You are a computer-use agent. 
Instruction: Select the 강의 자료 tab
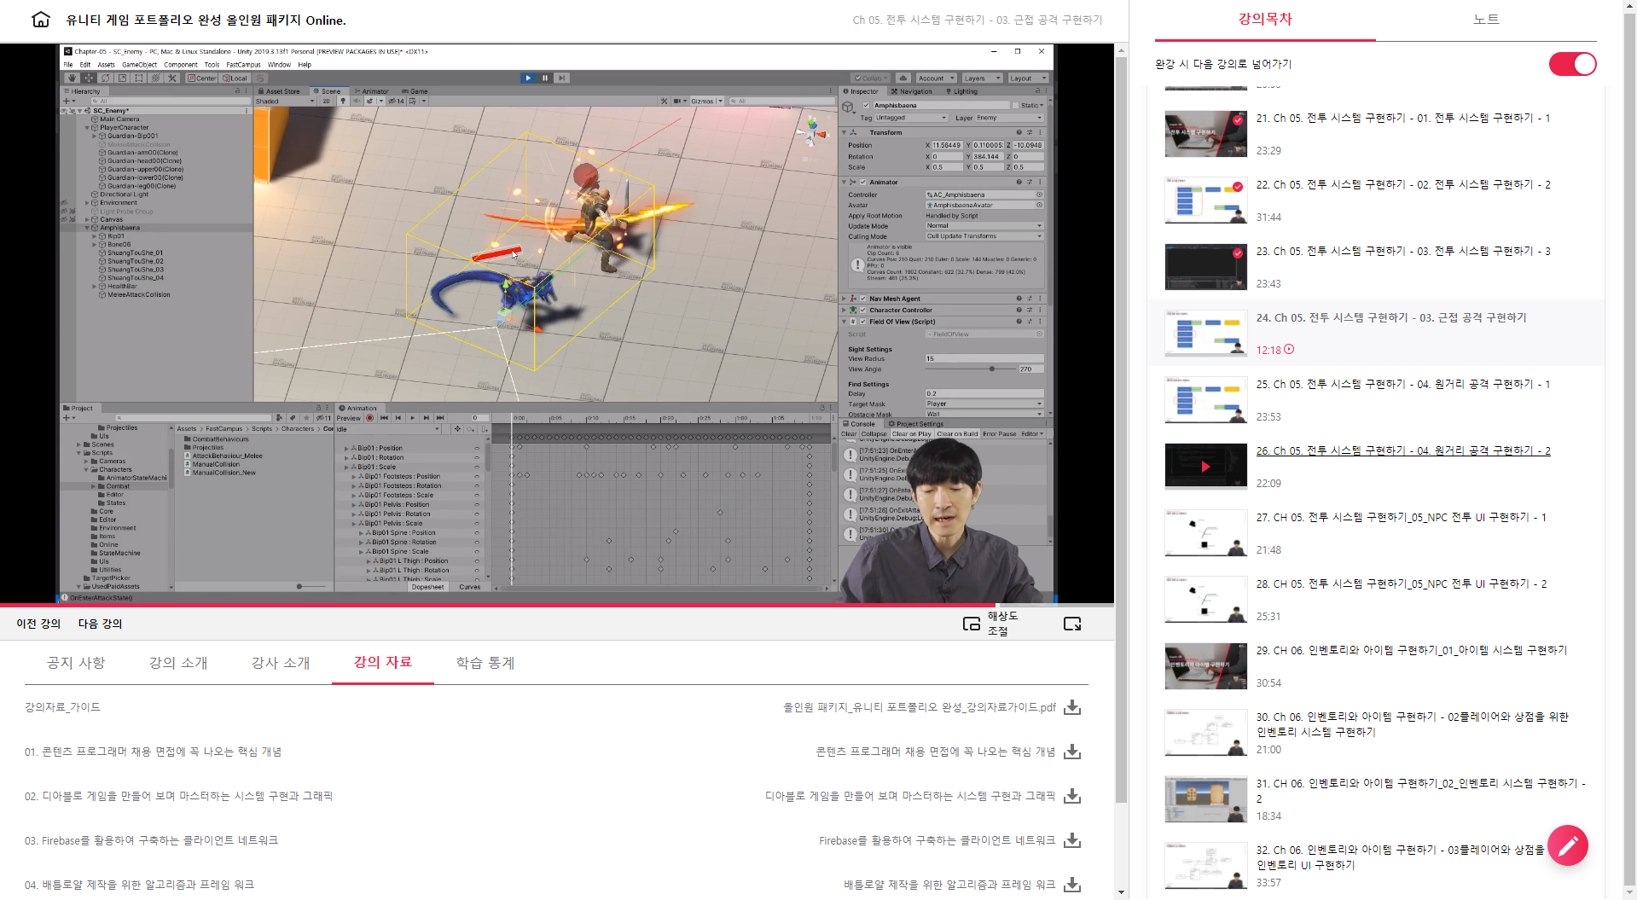click(383, 663)
